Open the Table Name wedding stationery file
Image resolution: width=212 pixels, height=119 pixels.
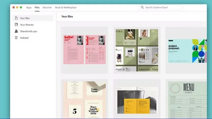(x=85, y=99)
